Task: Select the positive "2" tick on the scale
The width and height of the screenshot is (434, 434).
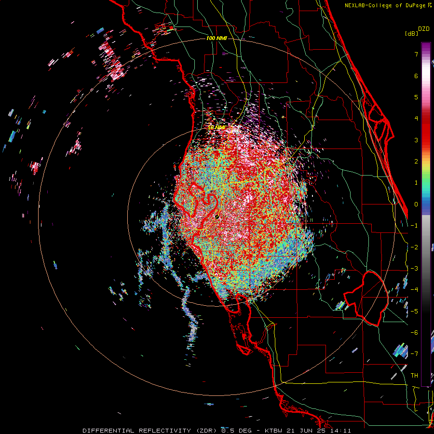Action: click(x=416, y=162)
